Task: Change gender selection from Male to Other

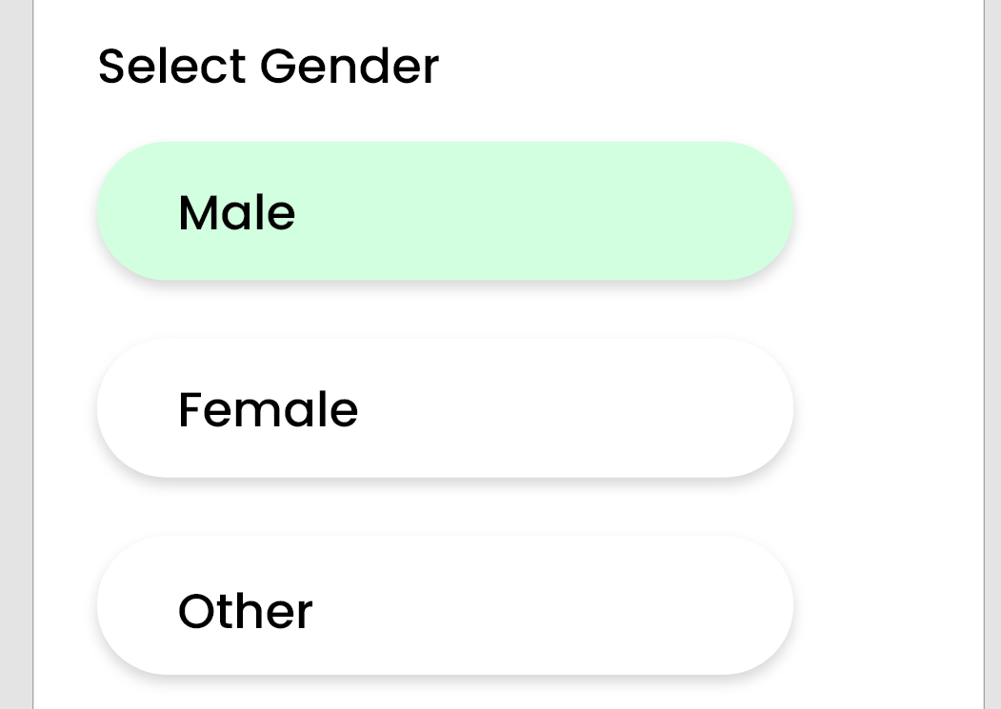Action: point(445,606)
